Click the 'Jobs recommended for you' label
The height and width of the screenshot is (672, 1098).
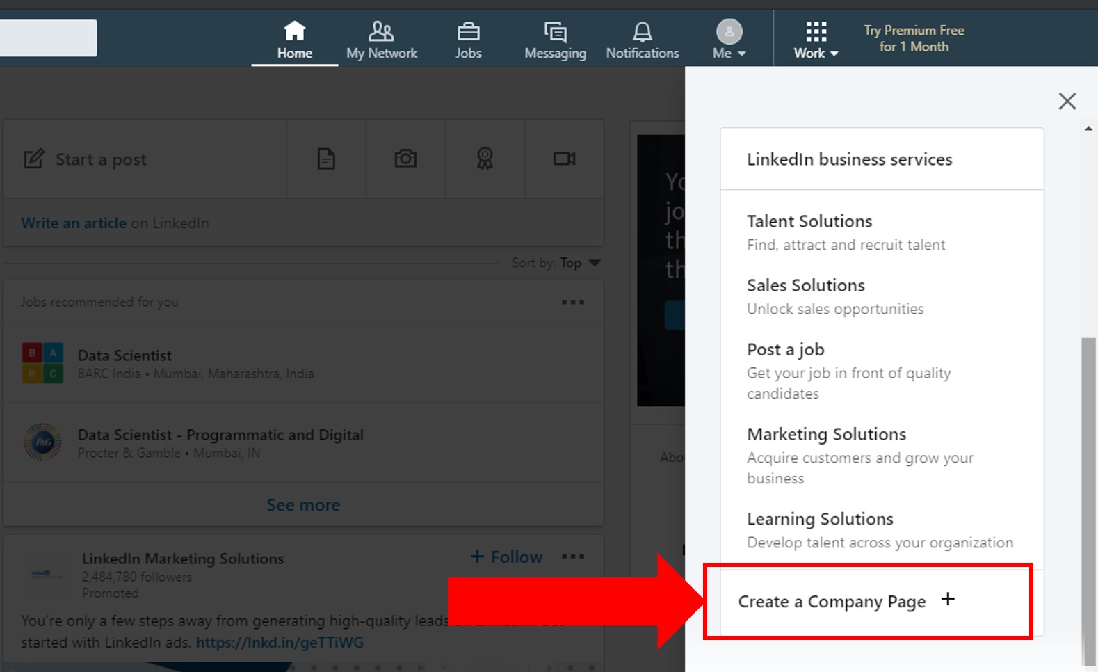point(99,302)
